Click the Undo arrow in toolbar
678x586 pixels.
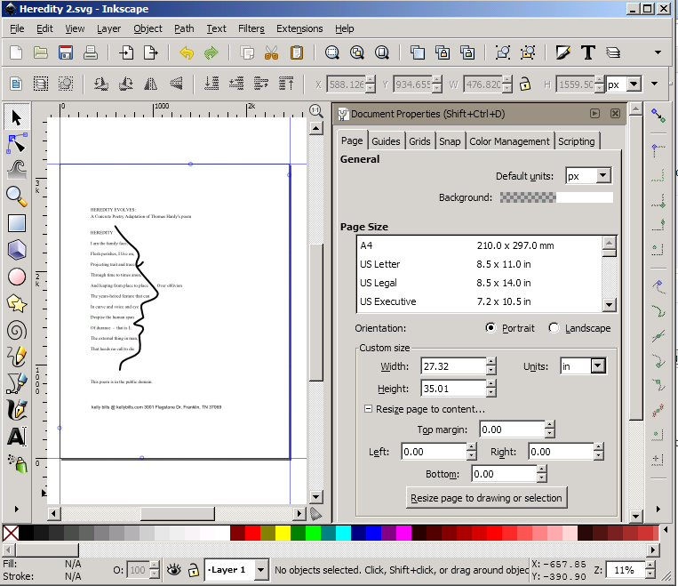187,53
